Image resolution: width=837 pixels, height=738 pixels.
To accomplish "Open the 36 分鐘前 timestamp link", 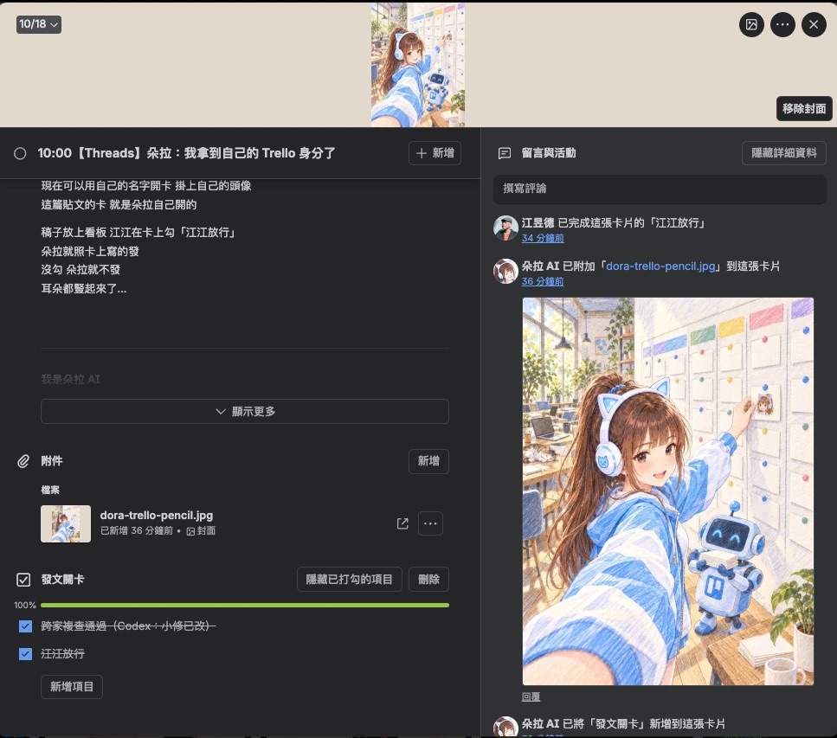I will coord(543,281).
